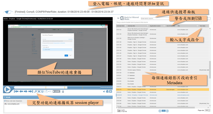Open the Application name column filter dropdown
The height and width of the screenshot is (114, 213).
164,26
